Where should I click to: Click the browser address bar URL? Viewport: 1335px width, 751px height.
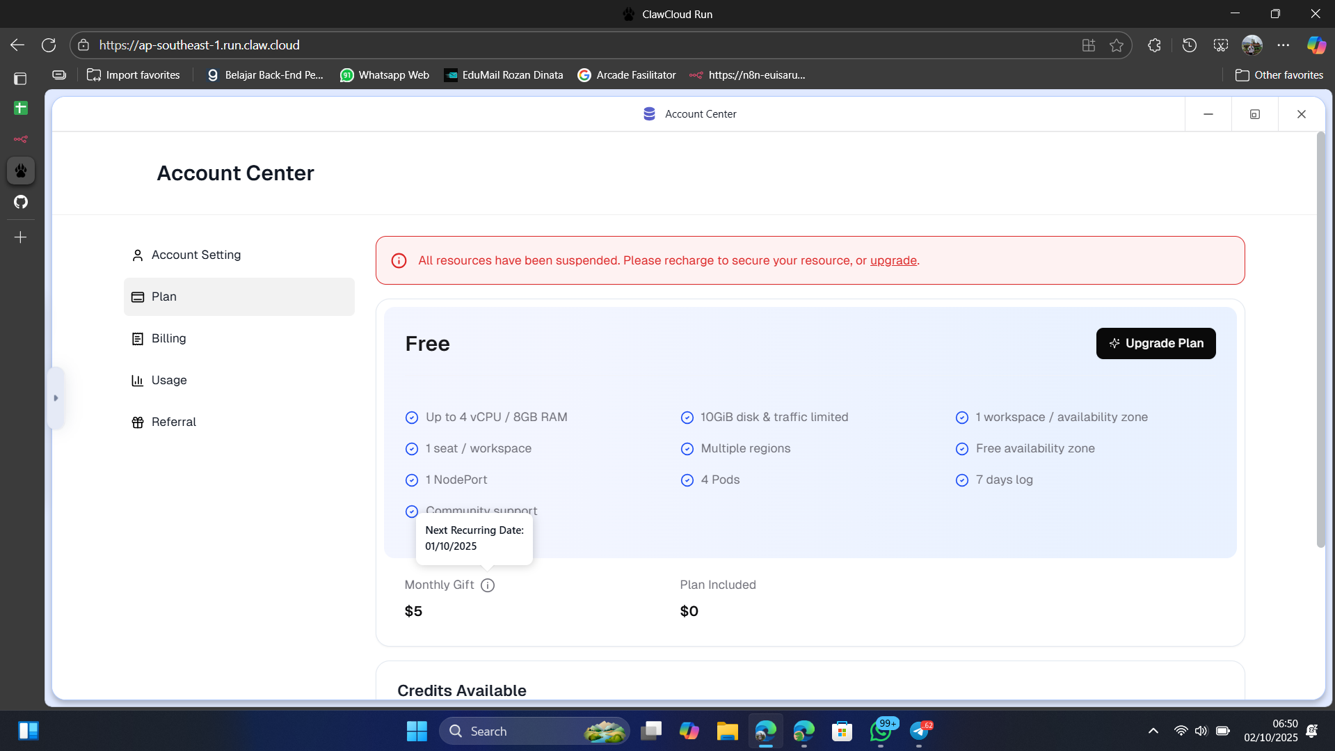(199, 45)
